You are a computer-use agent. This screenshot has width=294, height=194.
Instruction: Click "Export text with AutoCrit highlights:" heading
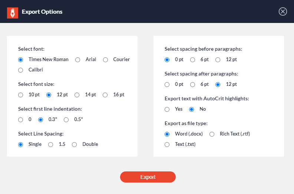point(207,99)
